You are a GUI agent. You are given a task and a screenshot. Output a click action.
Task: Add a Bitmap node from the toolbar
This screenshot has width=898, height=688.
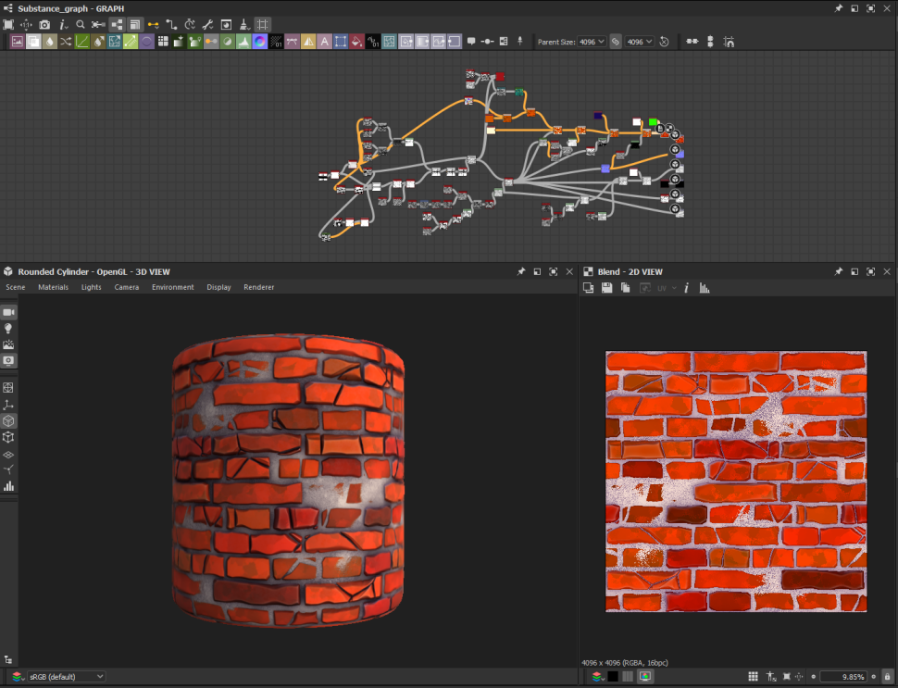point(18,42)
